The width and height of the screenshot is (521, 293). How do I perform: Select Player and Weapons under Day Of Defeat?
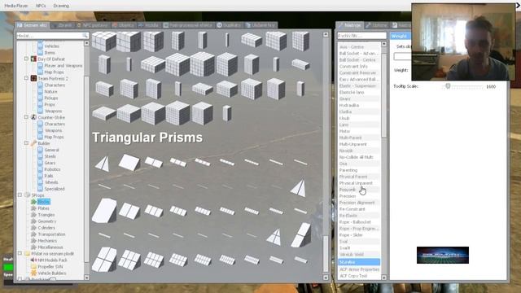(63, 65)
